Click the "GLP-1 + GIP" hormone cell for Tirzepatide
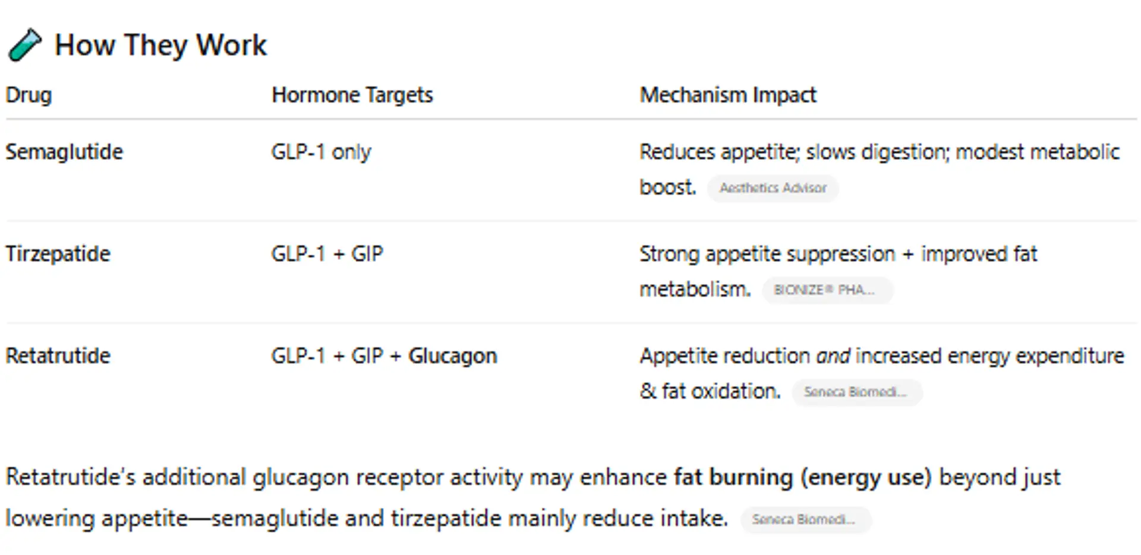The image size is (1141, 555). click(x=327, y=254)
